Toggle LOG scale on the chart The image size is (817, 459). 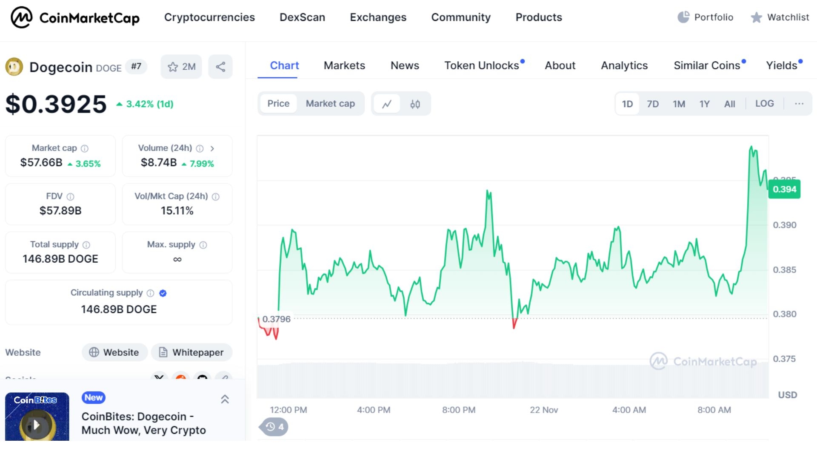click(765, 103)
